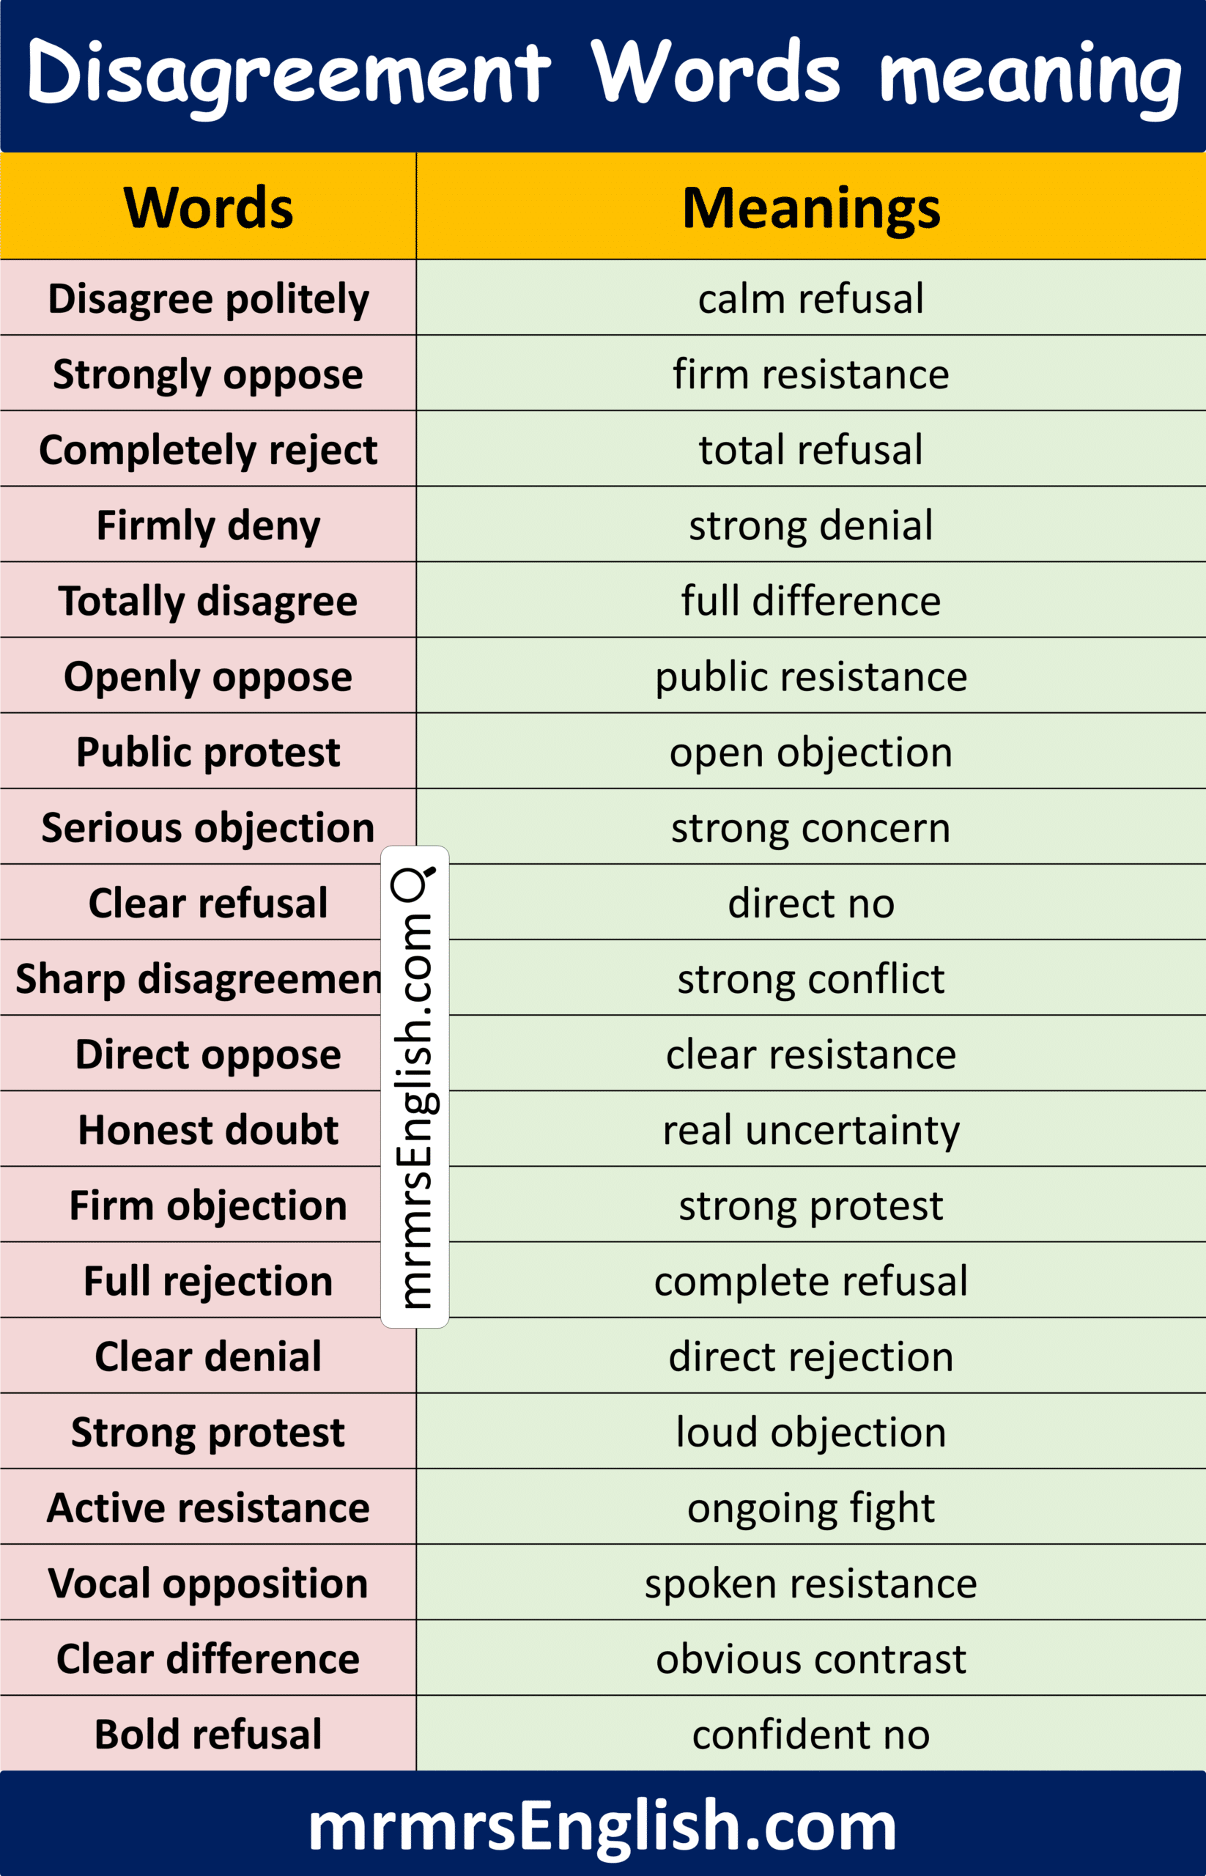Select the "Clear difference" word cell
Image resolution: width=1206 pixels, height=1876 pixels.
coord(208,1659)
